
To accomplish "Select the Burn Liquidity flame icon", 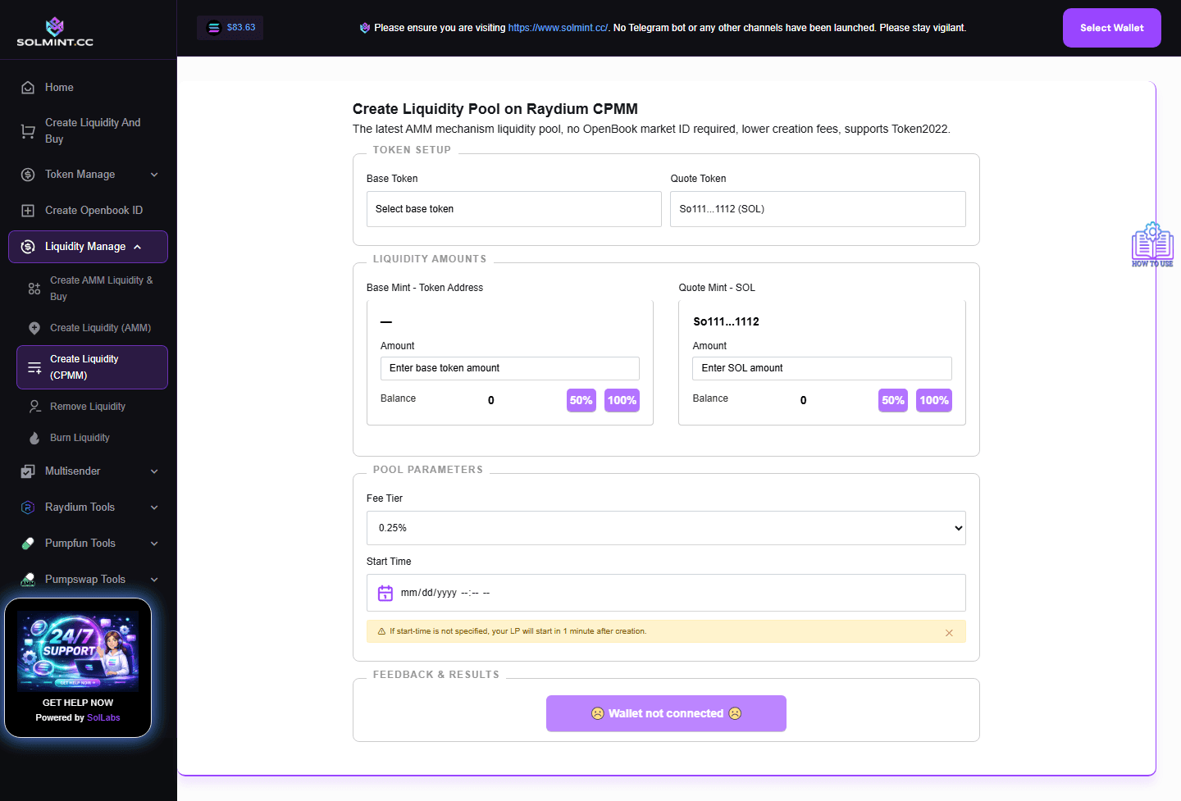I will click(33, 437).
